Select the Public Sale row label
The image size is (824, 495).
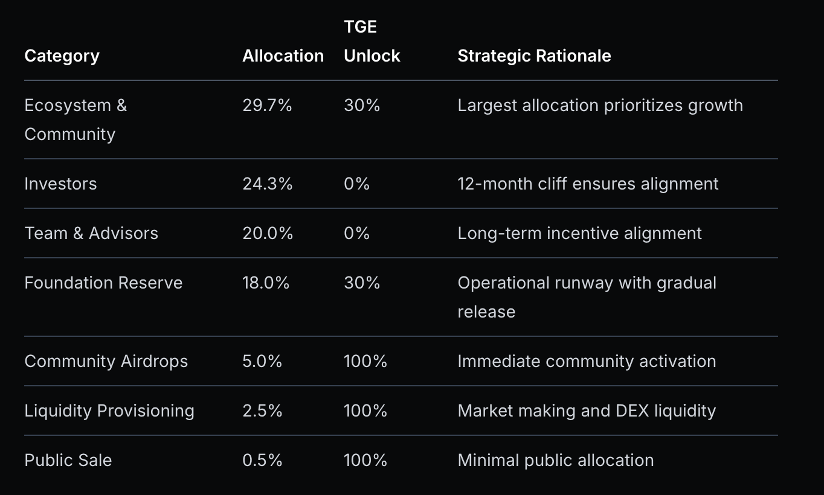point(68,460)
